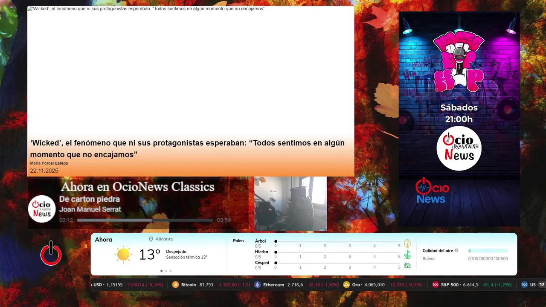Screen dimensions: 546x307
Task: Click the Buena air quality status
Action: click(x=429, y=259)
